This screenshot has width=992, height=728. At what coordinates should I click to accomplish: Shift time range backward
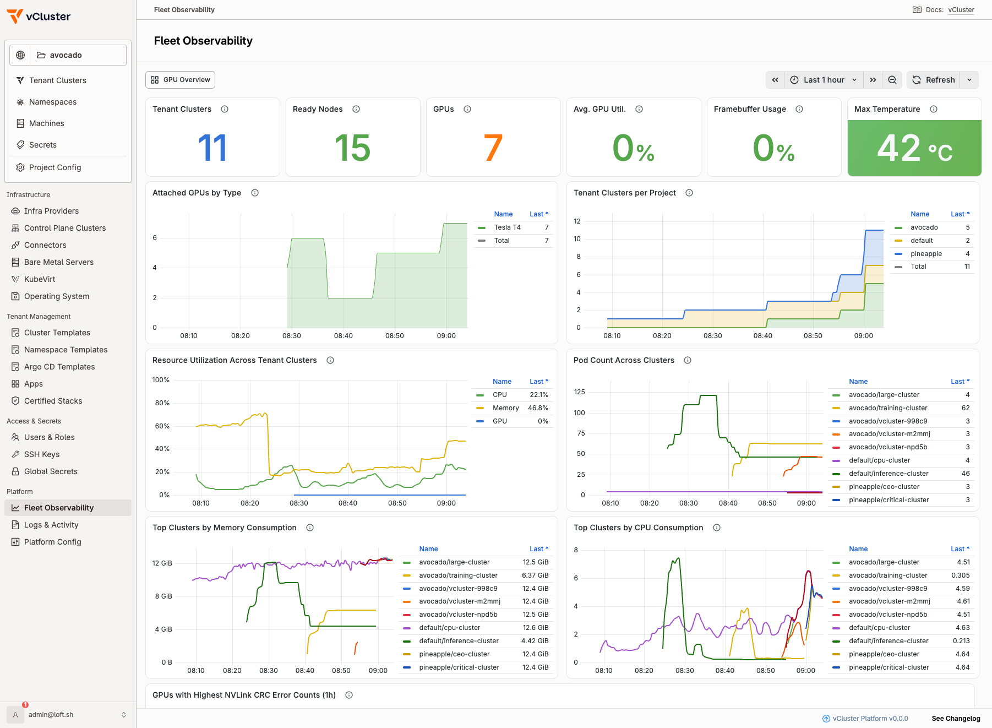(775, 80)
